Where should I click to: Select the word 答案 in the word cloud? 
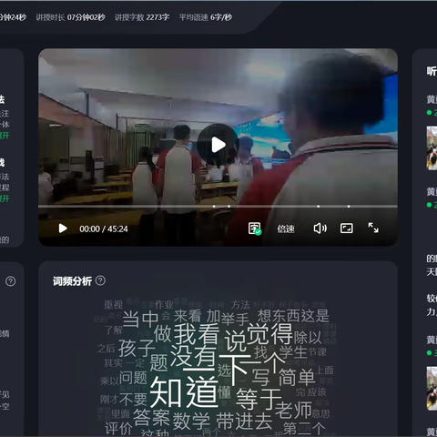tap(151, 417)
